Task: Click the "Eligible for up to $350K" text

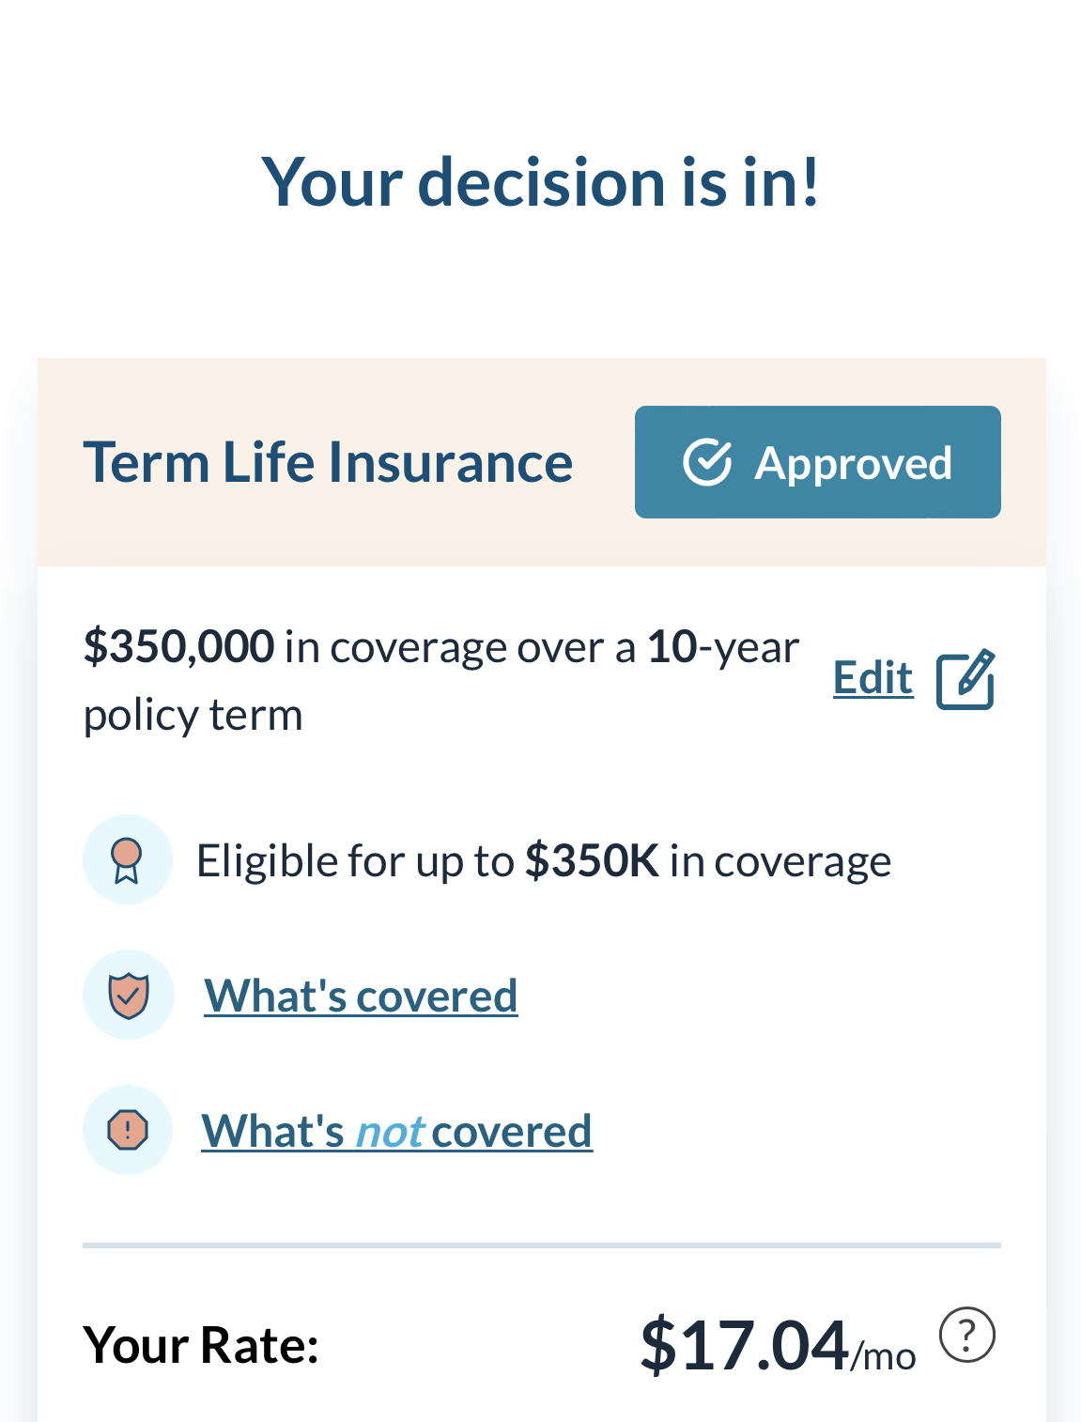Action: pos(543,858)
